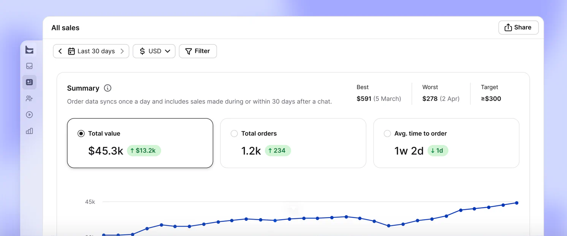Image resolution: width=567 pixels, height=236 pixels.
Task: Click the Share button
Action: click(518, 27)
